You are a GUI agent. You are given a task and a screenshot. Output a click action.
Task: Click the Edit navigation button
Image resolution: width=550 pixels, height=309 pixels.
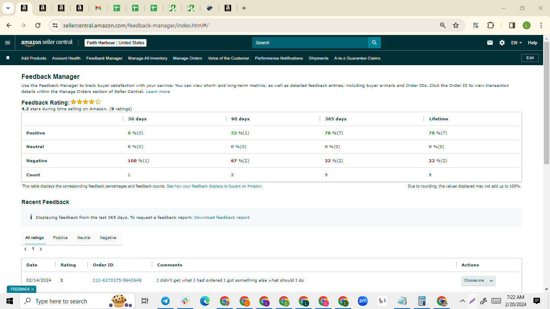[530, 58]
